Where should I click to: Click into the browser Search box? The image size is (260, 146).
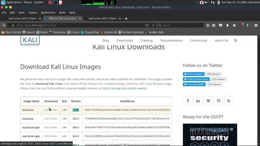point(181,25)
